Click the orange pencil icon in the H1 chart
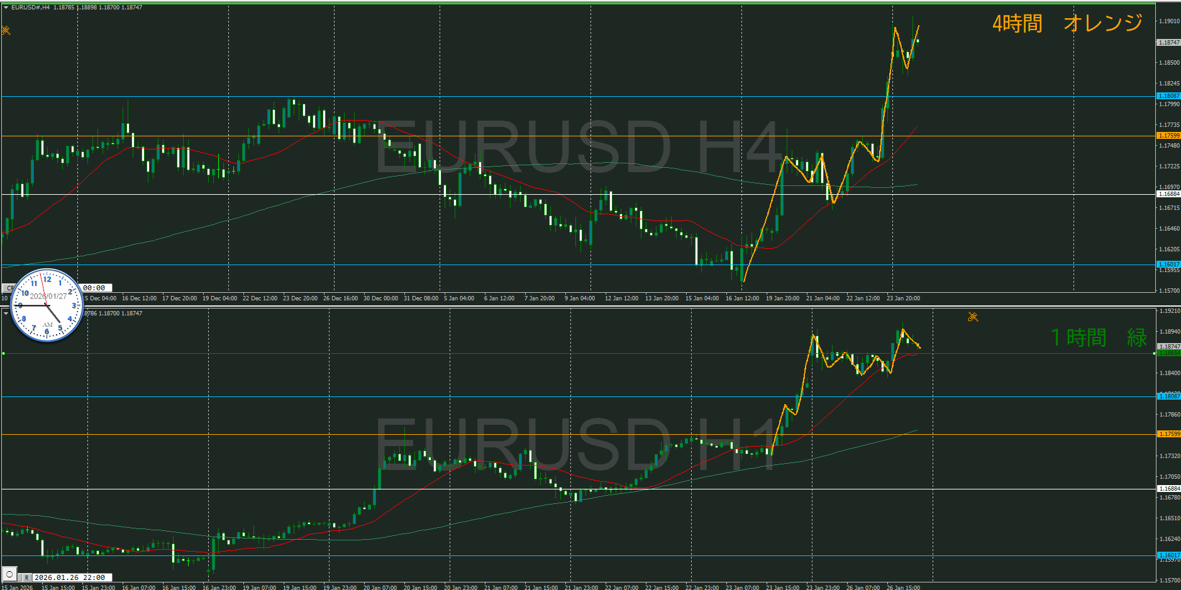The height and width of the screenshot is (590, 1181). pos(973,317)
